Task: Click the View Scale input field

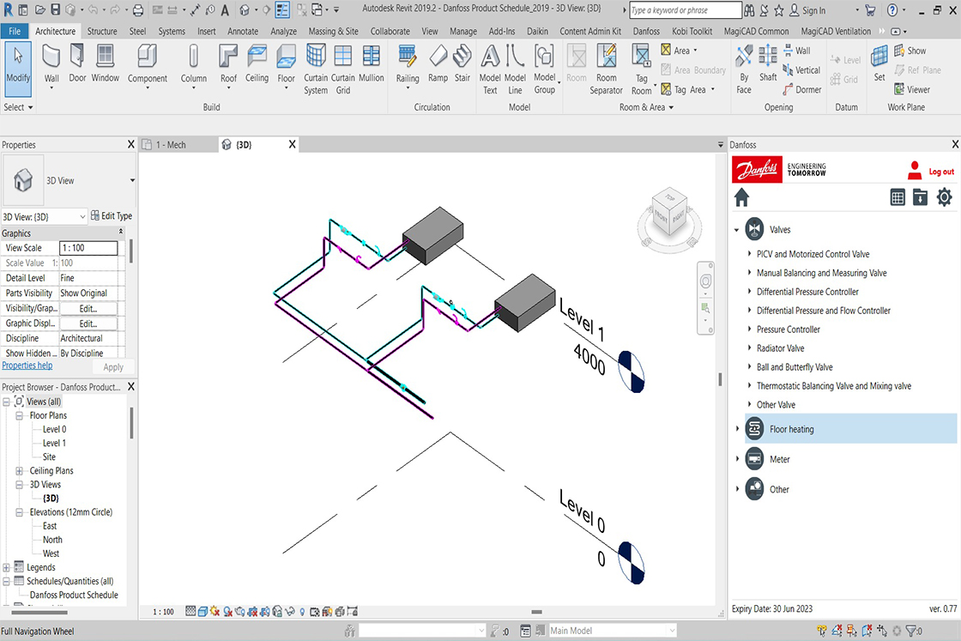Action: click(89, 248)
